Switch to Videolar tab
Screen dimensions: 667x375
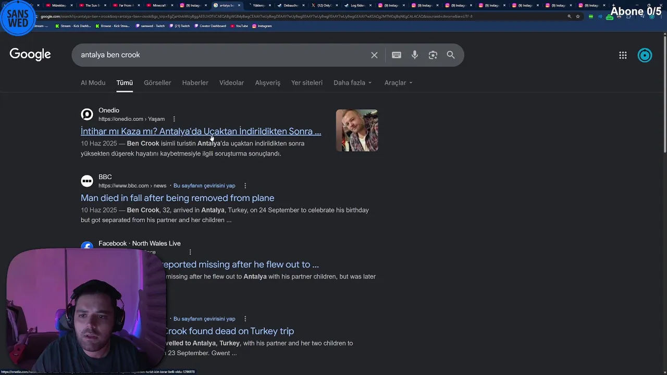point(231,83)
